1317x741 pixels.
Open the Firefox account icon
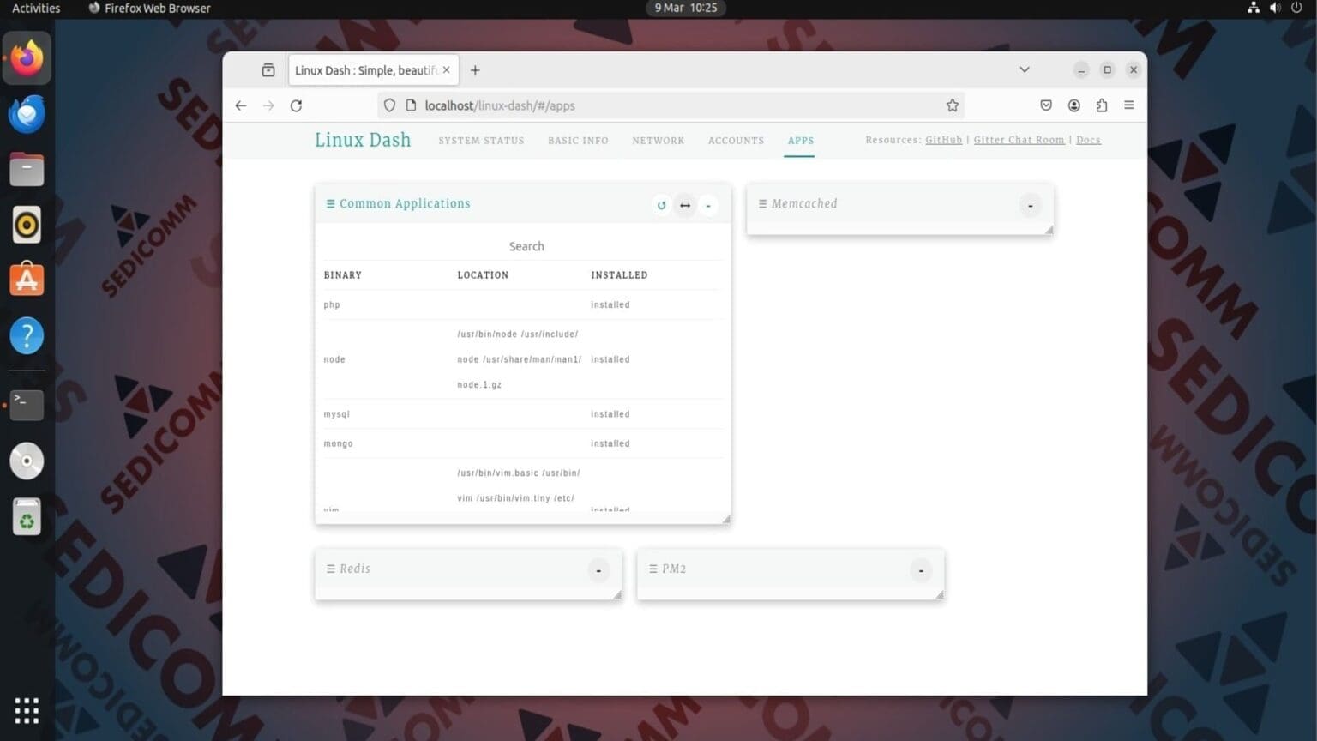1073,105
